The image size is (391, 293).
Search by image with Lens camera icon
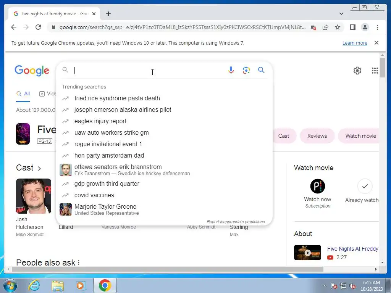[246, 70]
